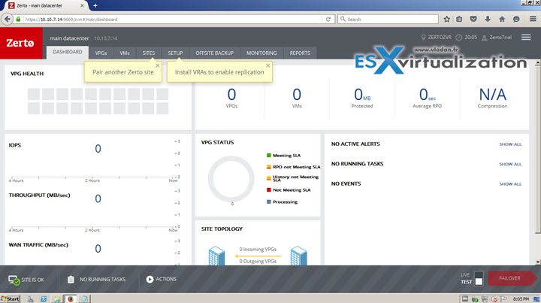Viewport: 541px width, 303px height.
Task: Click the Meeting SLA green legend swatch
Action: (269, 156)
